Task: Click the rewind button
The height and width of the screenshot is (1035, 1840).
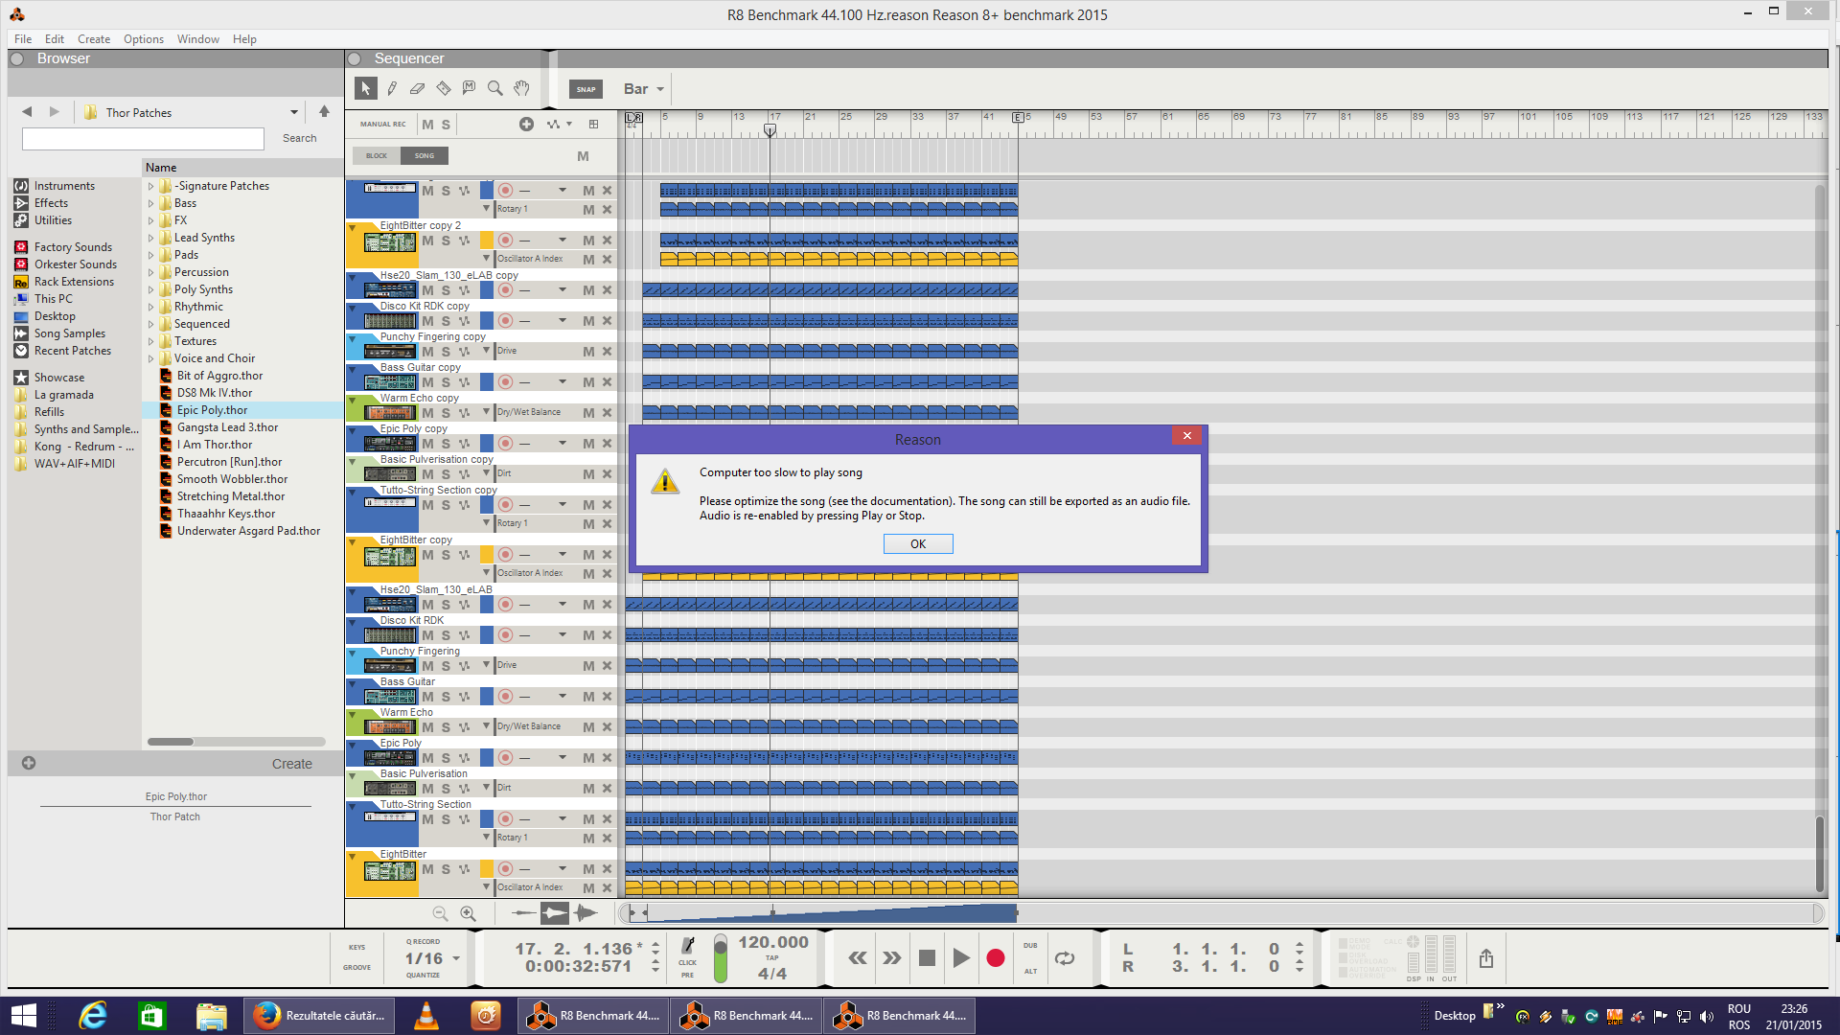Action: click(x=858, y=957)
